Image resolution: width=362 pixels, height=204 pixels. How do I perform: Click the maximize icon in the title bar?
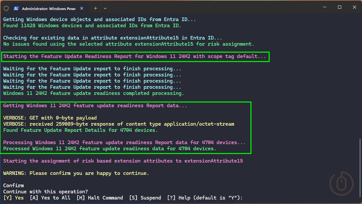(340, 7)
